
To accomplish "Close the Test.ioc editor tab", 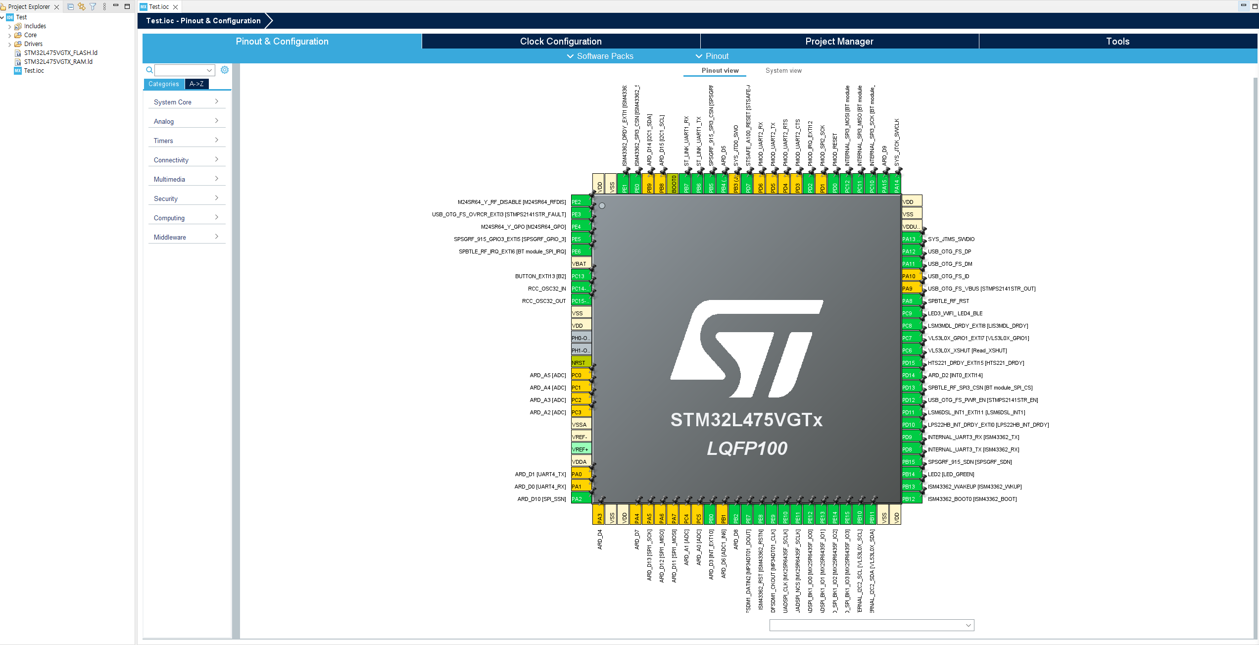I will point(175,7).
